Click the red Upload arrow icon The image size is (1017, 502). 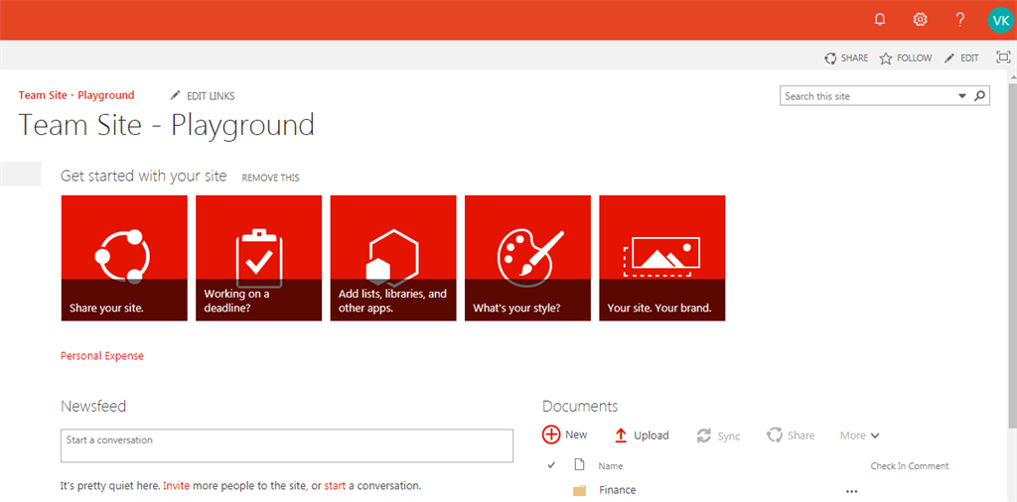[x=621, y=436]
